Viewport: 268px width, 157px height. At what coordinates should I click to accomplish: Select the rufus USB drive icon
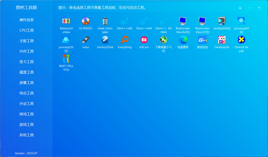coord(86,40)
